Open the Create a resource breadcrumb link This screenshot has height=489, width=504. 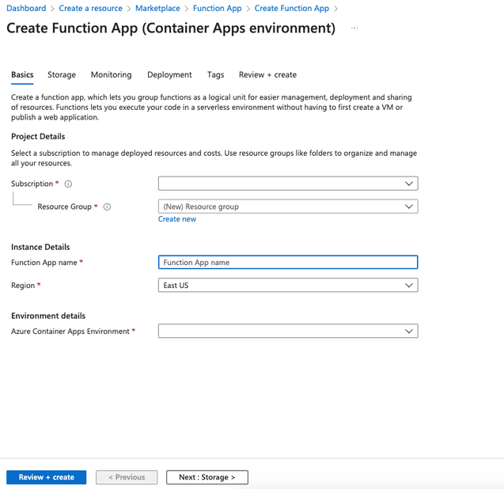[91, 8]
